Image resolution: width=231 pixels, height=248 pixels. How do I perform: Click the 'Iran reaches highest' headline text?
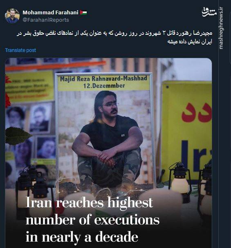click(89, 203)
